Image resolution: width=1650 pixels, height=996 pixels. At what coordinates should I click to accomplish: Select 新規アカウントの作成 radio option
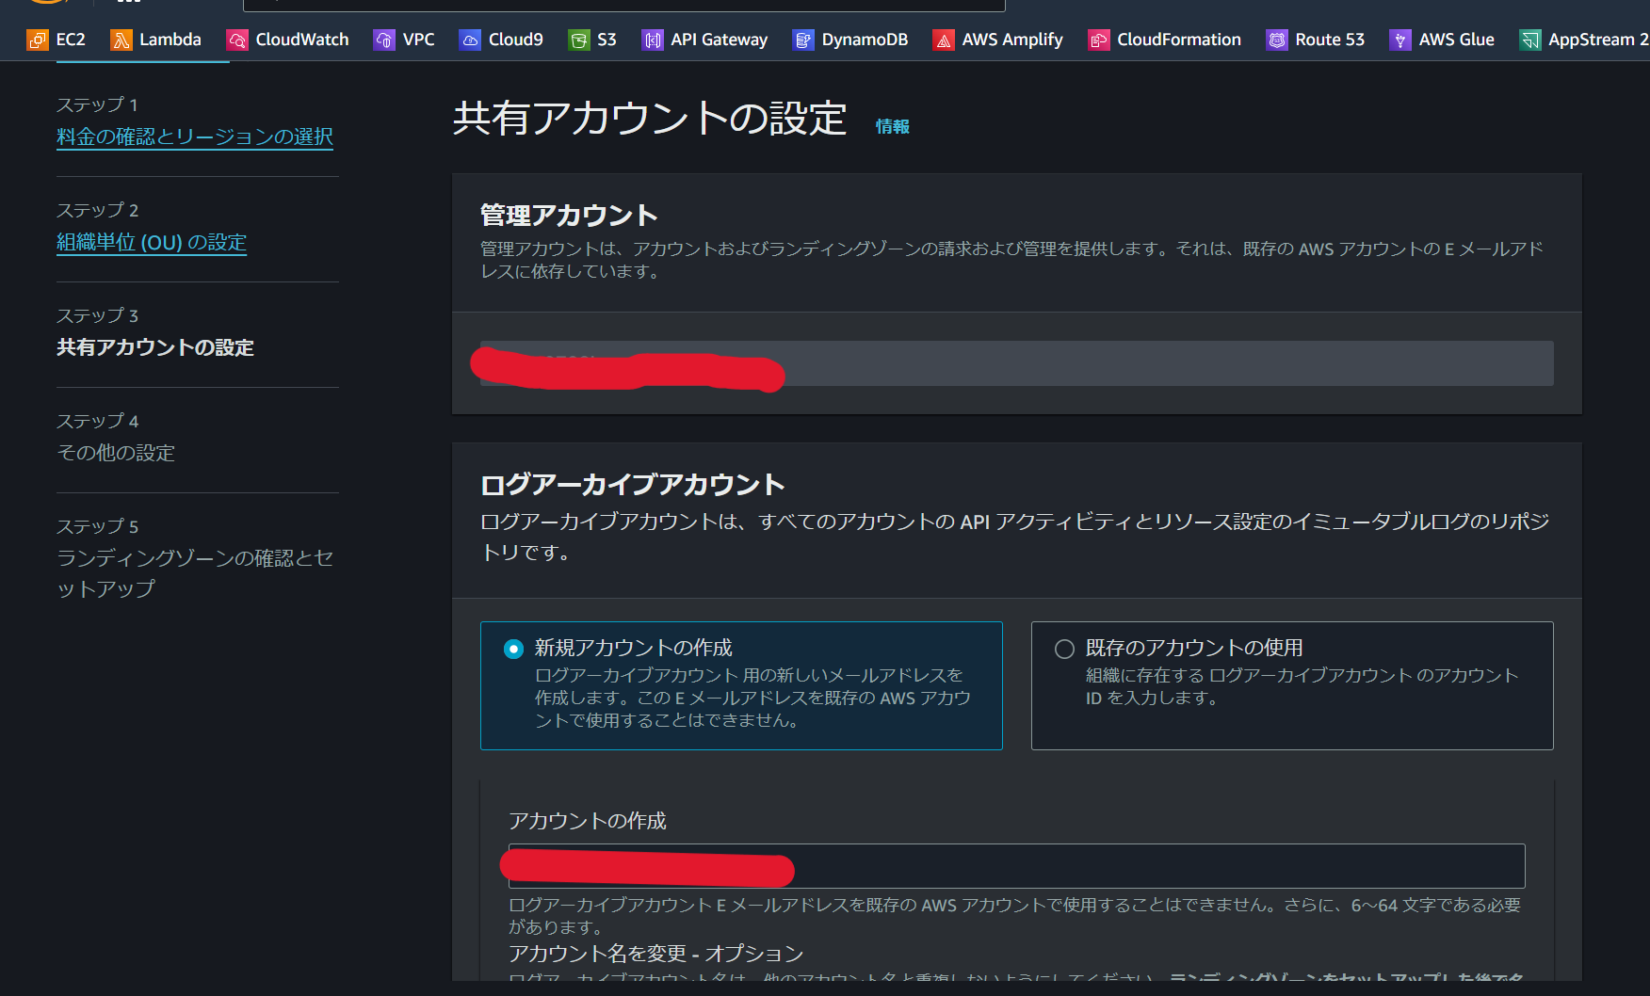[513, 648]
